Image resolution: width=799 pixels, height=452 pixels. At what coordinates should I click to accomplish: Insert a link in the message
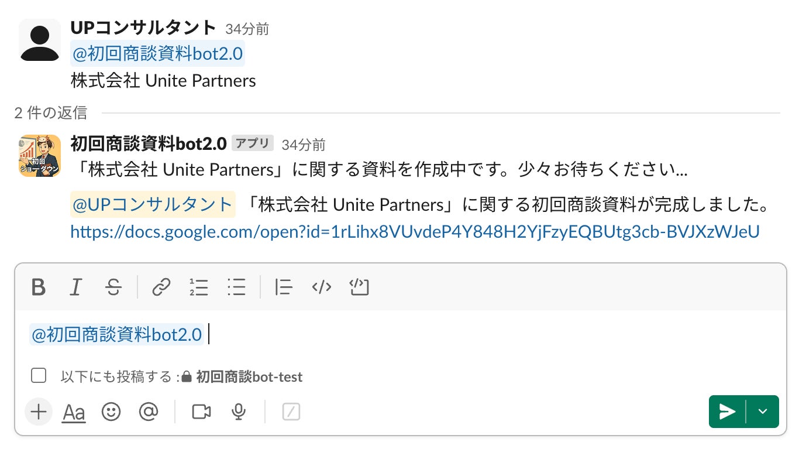tap(161, 287)
